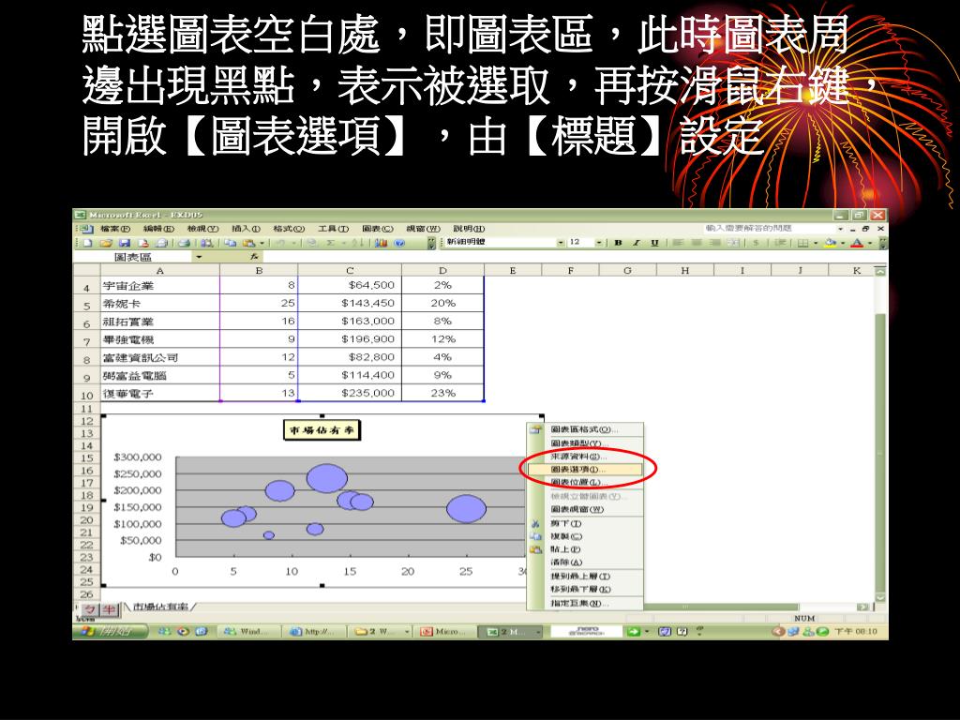Choose 圖表類型 in context menu
Screen dimensions: 960x720
586,443
